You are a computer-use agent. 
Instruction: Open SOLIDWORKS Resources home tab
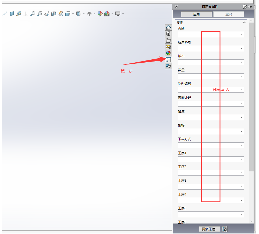coord(168,27)
